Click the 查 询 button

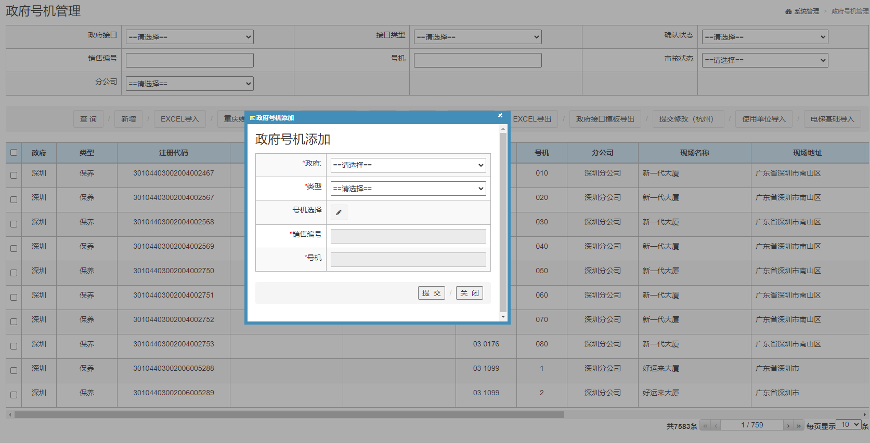point(88,119)
